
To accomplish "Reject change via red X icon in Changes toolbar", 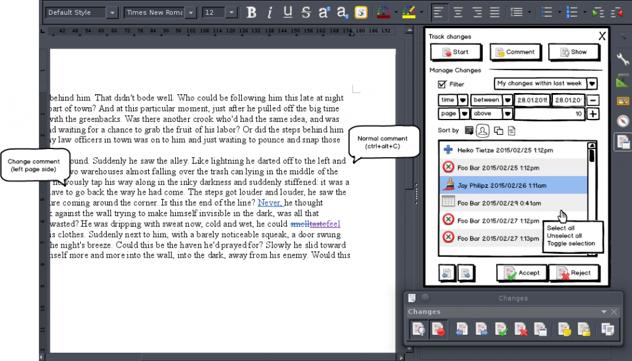I will [x=522, y=329].
